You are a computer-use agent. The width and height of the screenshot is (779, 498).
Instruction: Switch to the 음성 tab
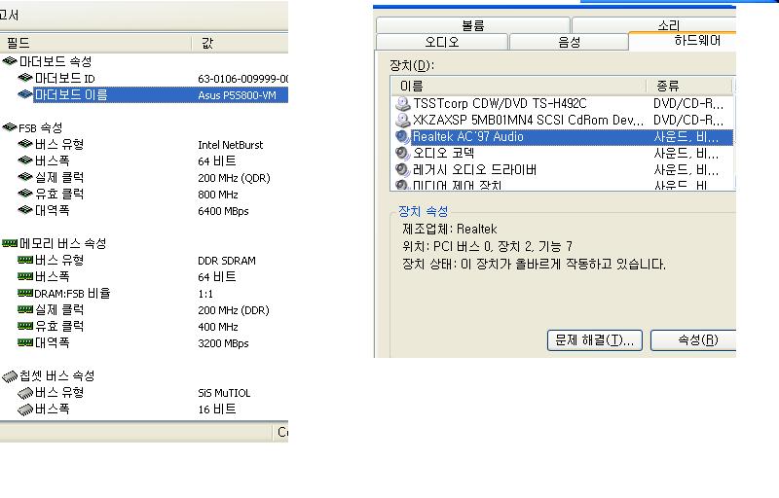570,42
